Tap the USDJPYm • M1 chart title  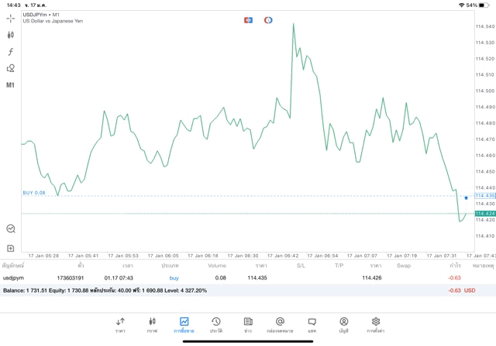[41, 15]
